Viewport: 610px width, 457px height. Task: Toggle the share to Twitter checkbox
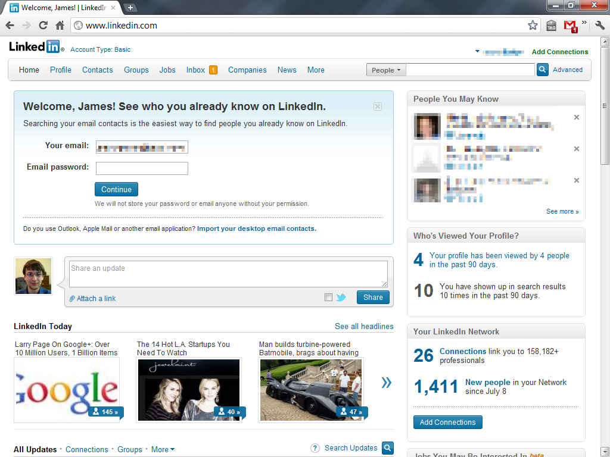[328, 298]
